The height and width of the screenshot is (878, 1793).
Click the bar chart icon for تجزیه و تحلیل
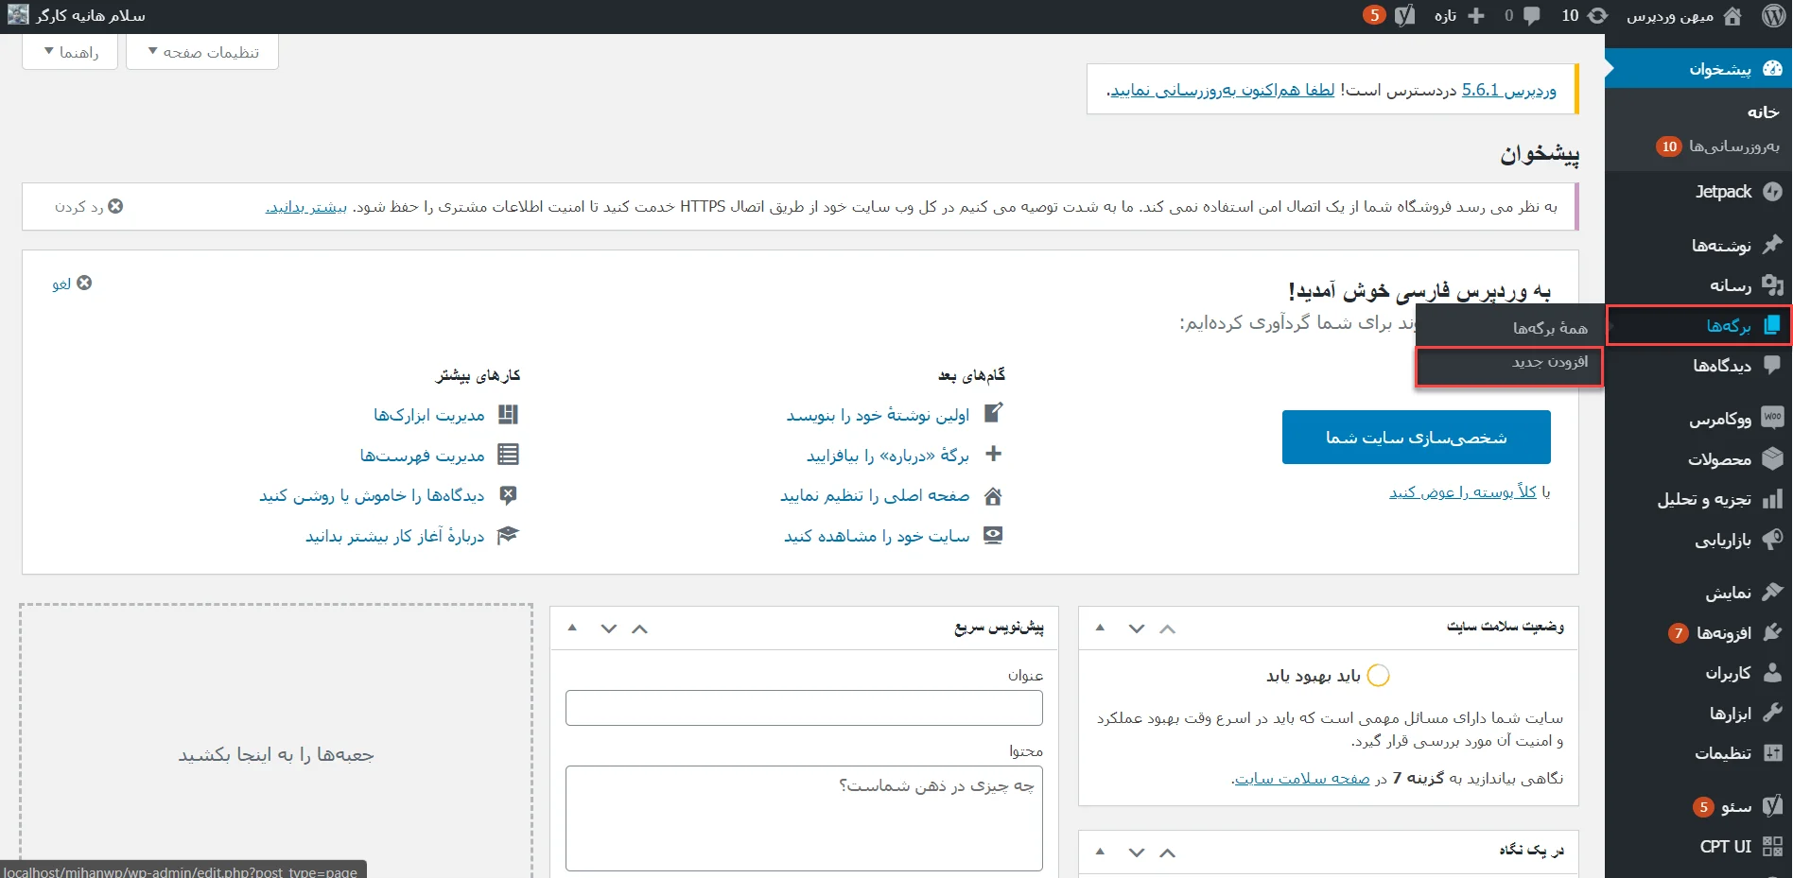pyautogui.click(x=1773, y=498)
